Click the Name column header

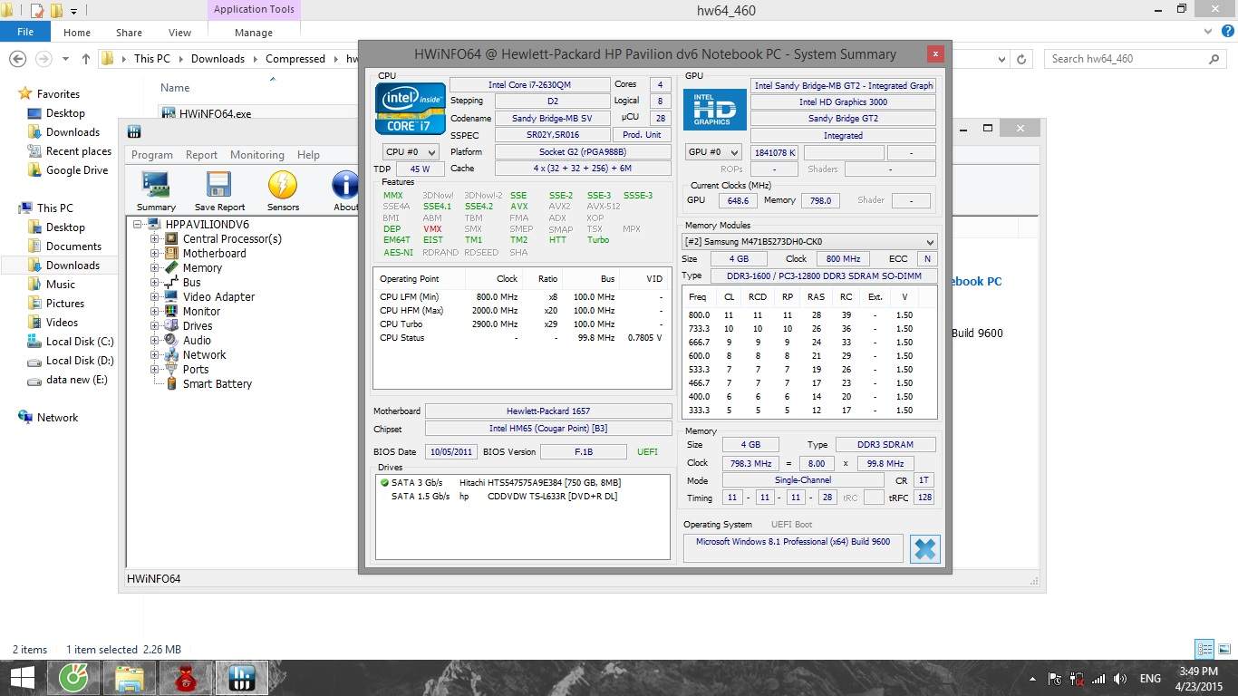click(x=175, y=88)
